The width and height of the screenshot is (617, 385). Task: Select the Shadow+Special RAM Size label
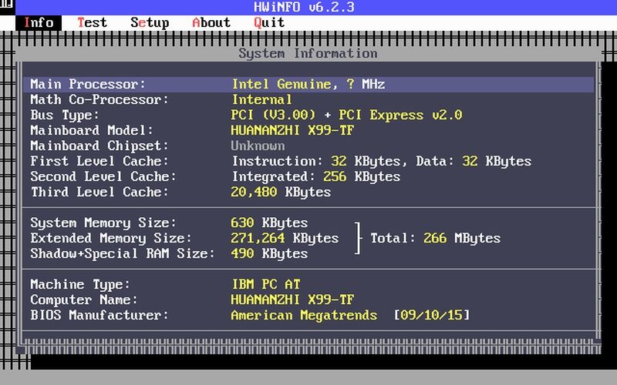click(x=123, y=253)
